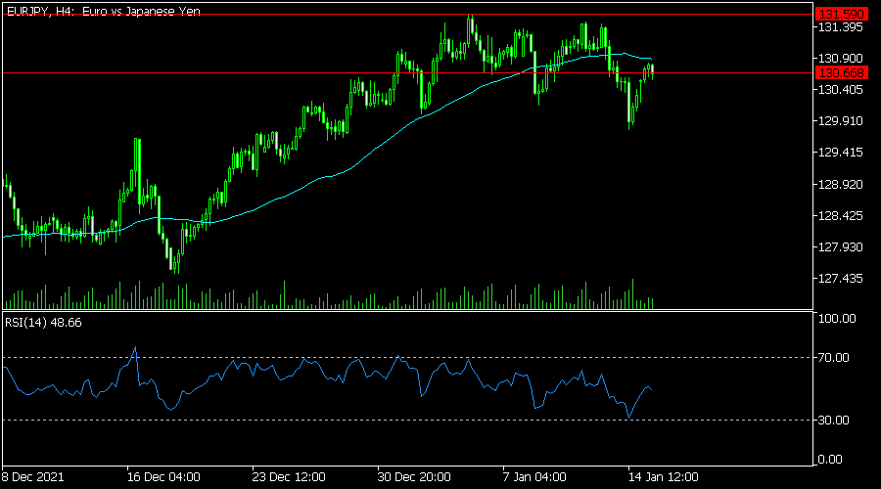The width and height of the screenshot is (881, 489).
Task: Click the 128.425 price scale value
Action: coord(841,216)
